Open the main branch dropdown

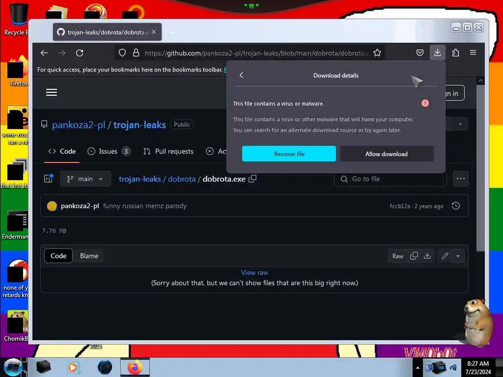click(x=85, y=179)
